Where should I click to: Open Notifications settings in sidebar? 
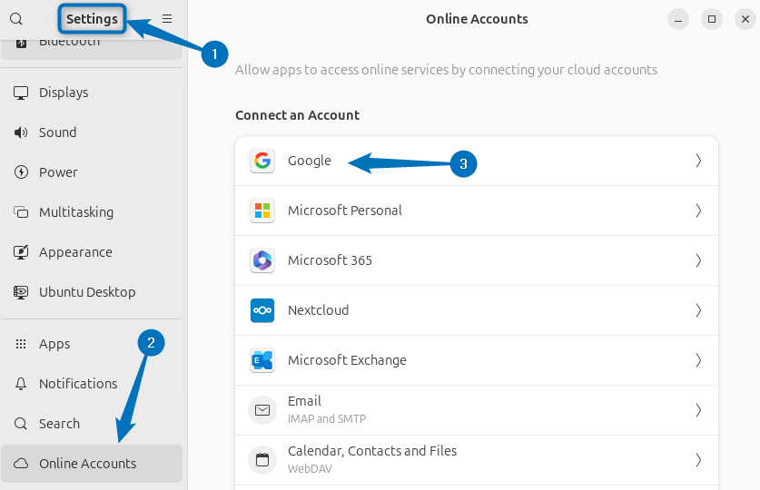pyautogui.click(x=92, y=384)
